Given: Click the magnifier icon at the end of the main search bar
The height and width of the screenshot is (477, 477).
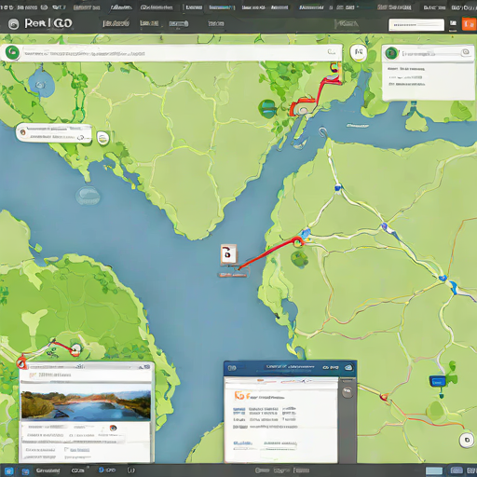Looking at the screenshot, I should click(332, 51).
